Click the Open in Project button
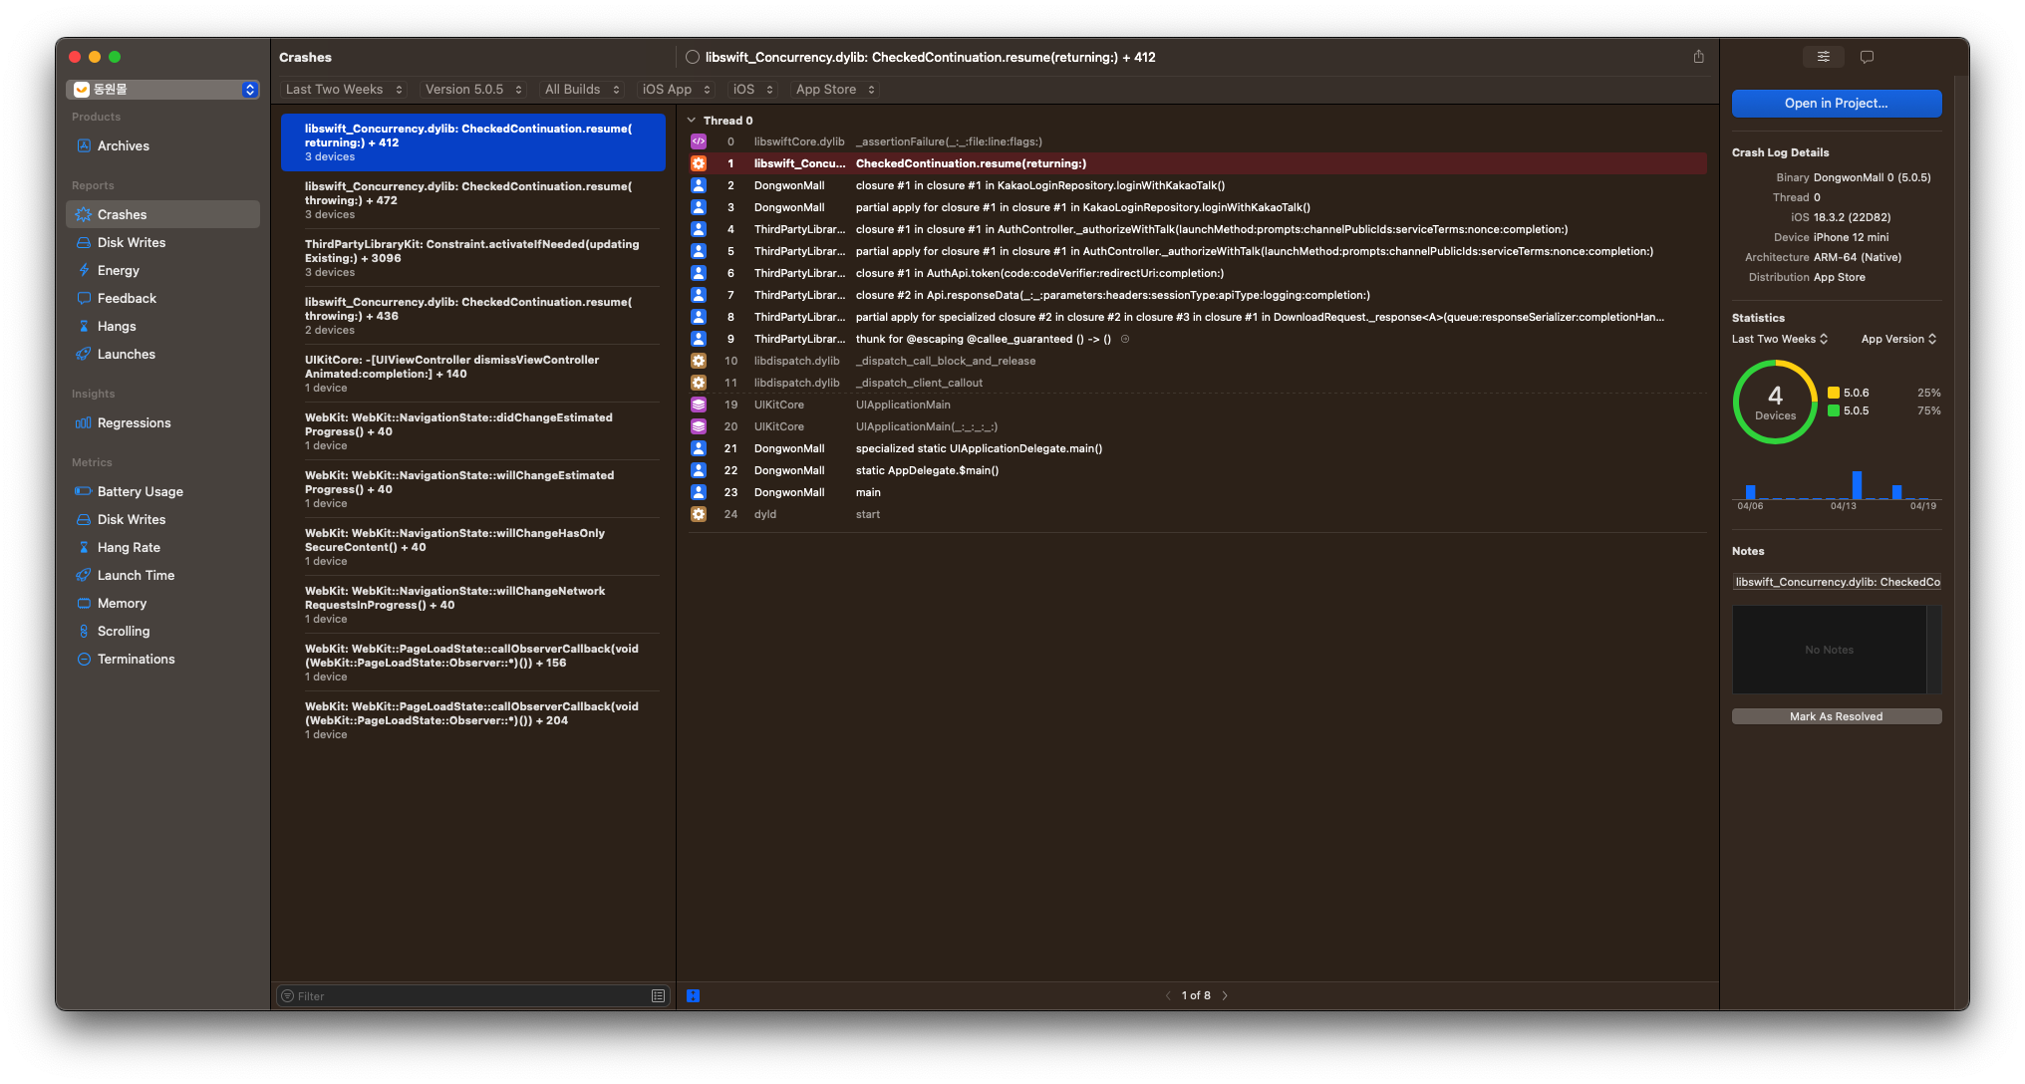Image resolution: width=2025 pixels, height=1084 pixels. (1836, 104)
